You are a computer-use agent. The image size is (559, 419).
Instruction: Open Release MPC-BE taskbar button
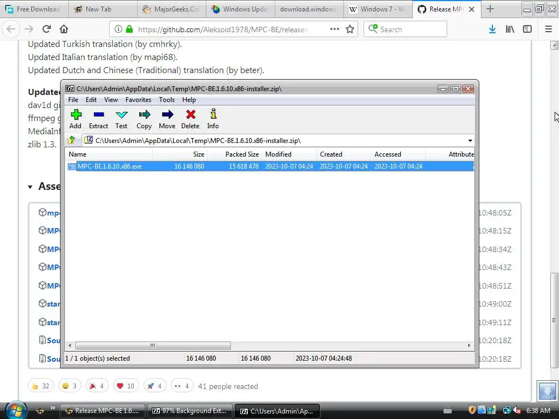tap(103, 411)
